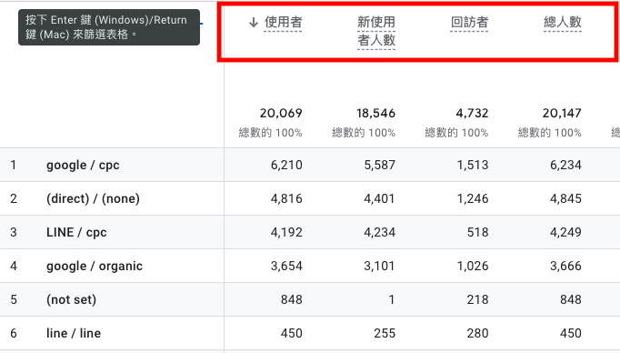This screenshot has height=353, width=620.
Task: Click the 18,546 new users total
Action: coord(375,114)
